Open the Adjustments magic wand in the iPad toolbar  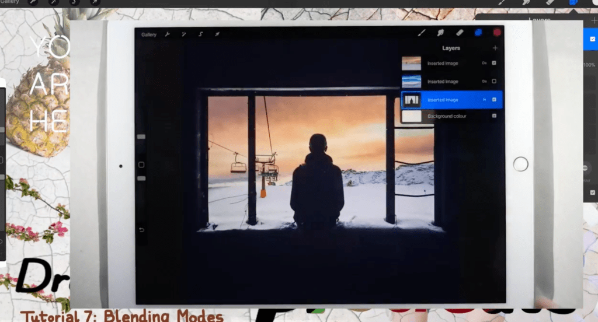[183, 34]
